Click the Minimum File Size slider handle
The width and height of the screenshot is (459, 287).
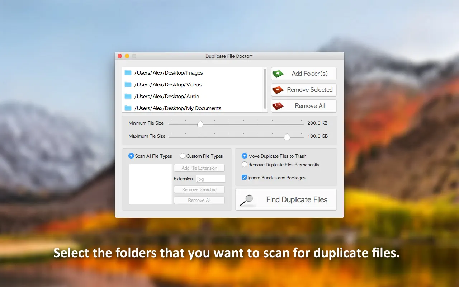pyautogui.click(x=200, y=124)
